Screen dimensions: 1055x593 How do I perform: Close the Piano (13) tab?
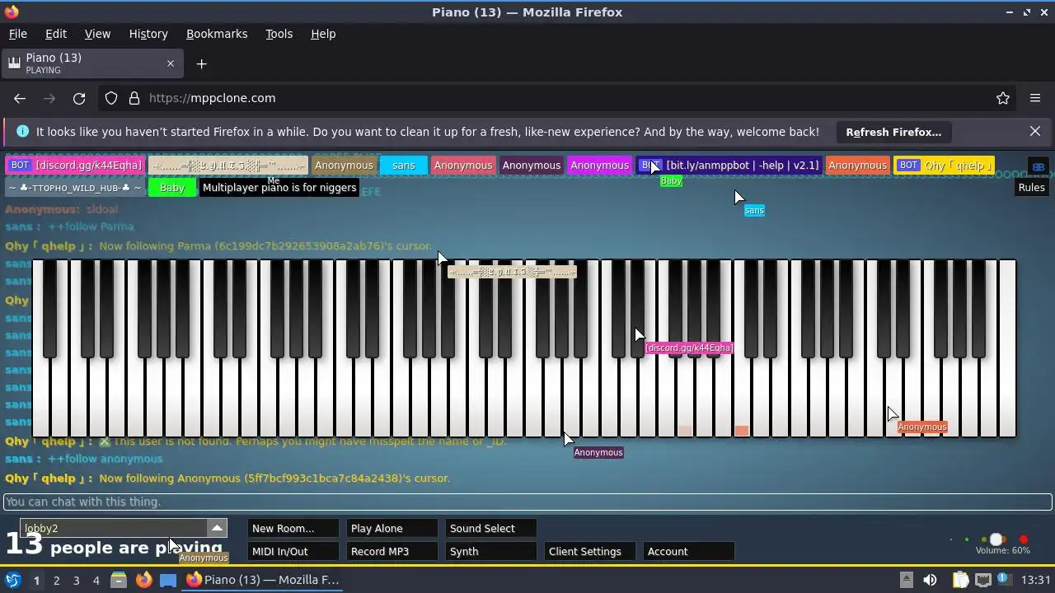171,63
